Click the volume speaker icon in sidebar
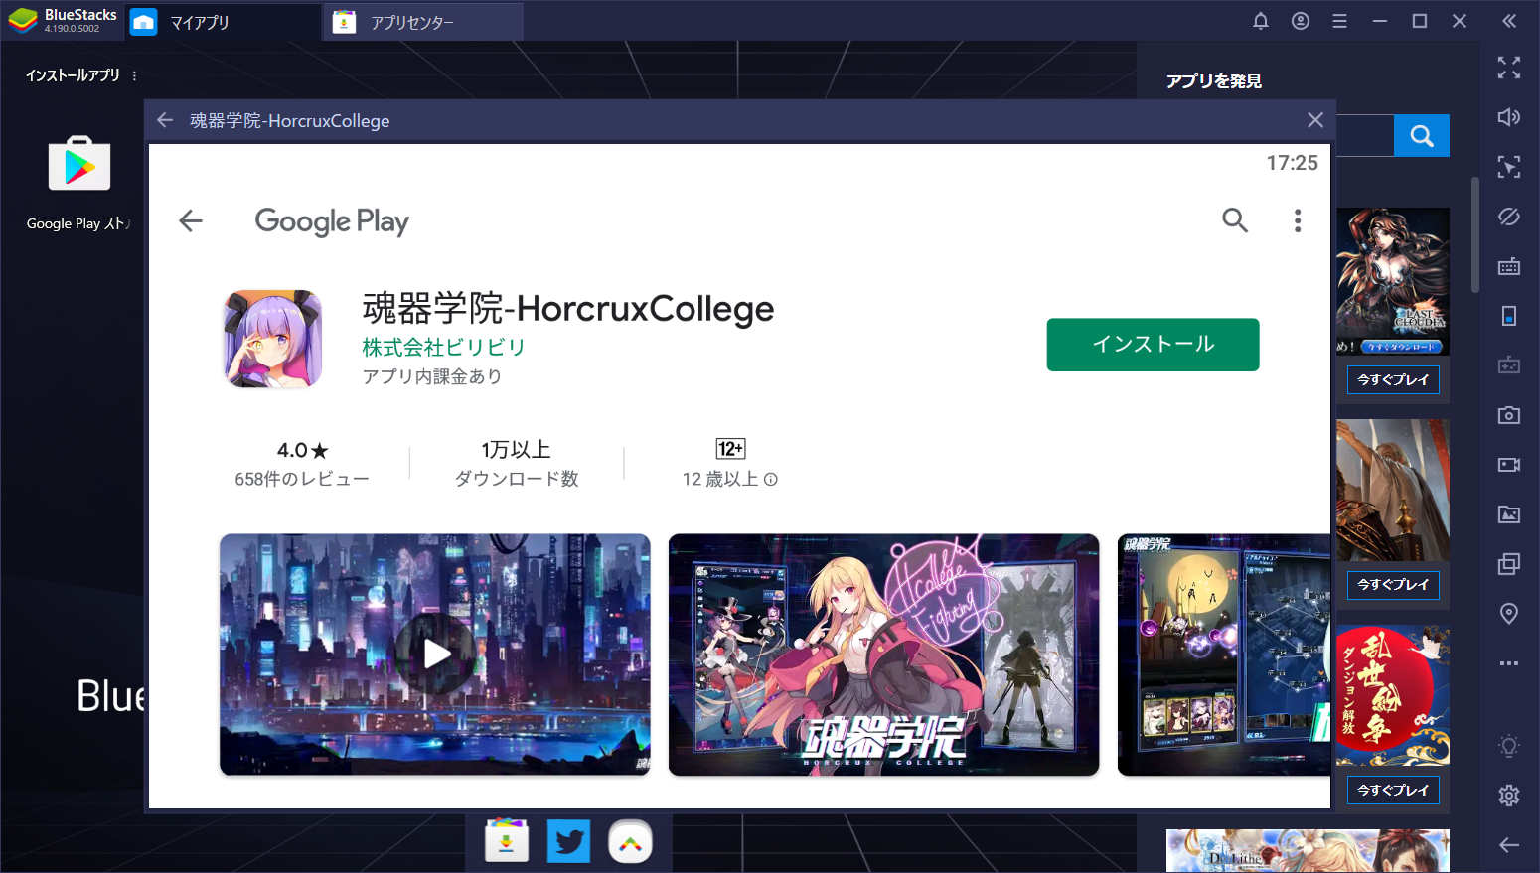The width and height of the screenshot is (1540, 873). tap(1509, 117)
